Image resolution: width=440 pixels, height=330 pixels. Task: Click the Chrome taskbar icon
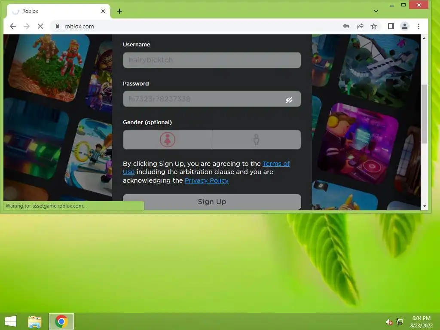[x=61, y=321]
